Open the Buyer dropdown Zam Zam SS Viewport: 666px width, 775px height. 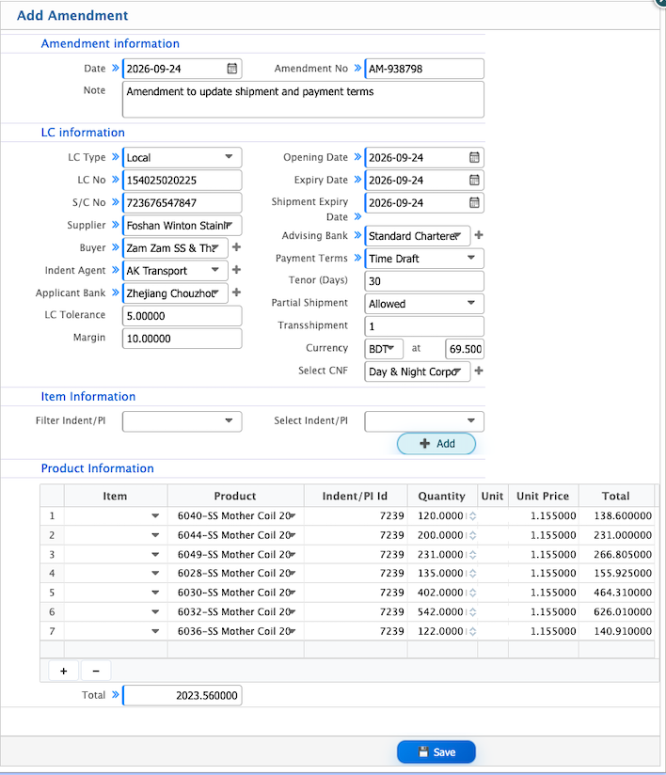(x=175, y=248)
